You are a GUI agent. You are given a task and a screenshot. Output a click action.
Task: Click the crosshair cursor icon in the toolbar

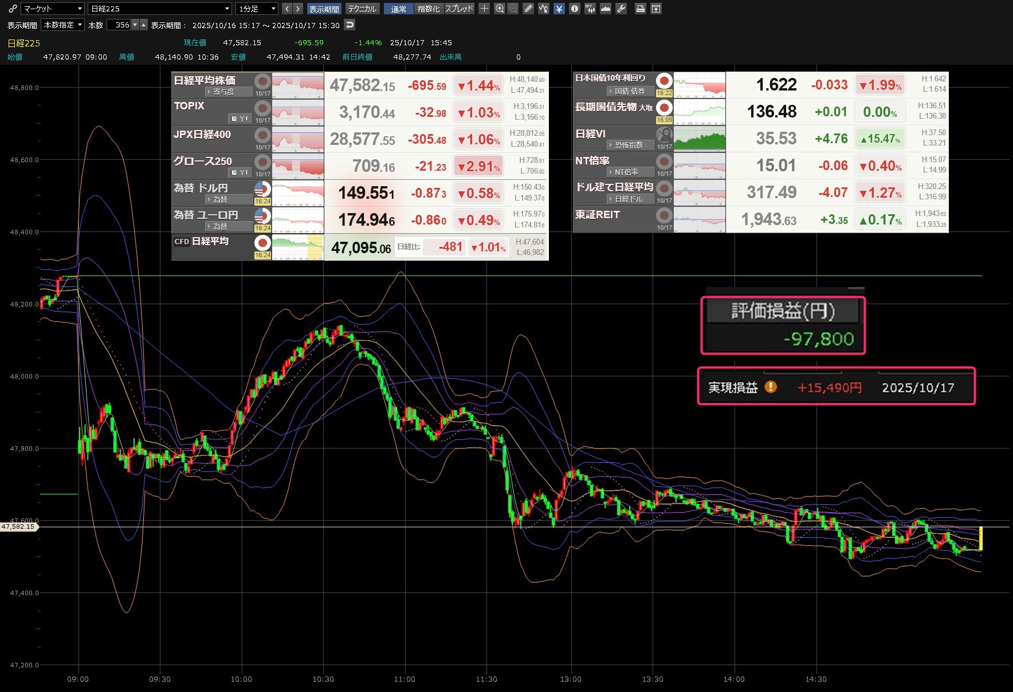[484, 9]
